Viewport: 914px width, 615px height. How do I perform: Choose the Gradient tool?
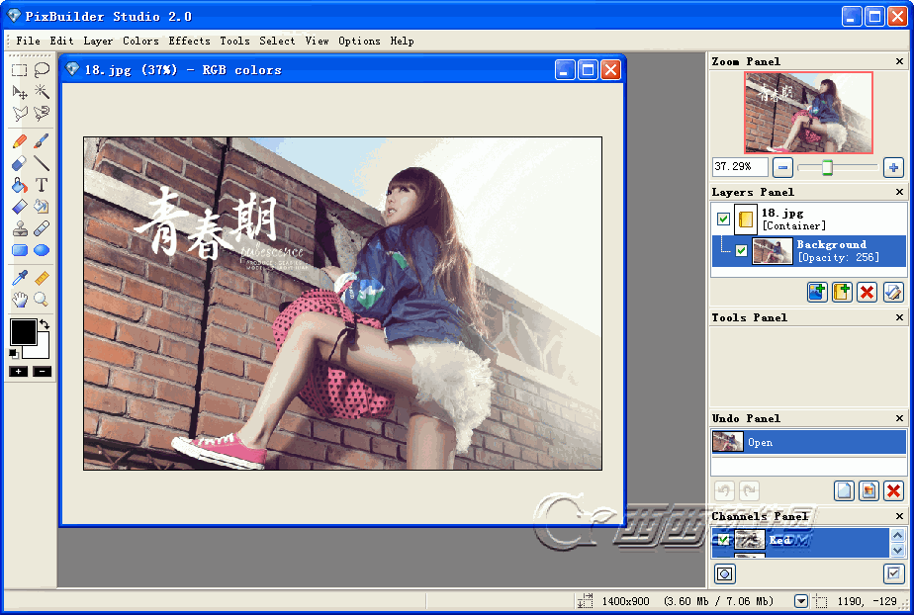19,207
